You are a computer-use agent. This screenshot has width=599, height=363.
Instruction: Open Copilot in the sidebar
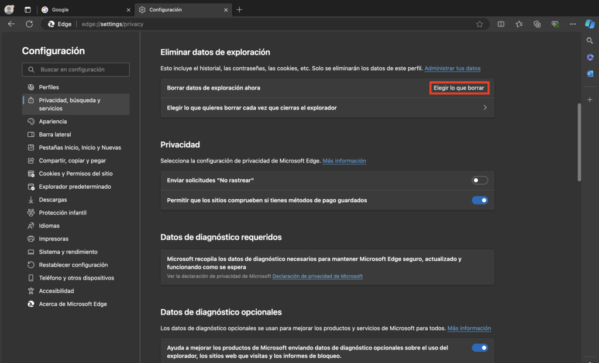click(x=590, y=24)
